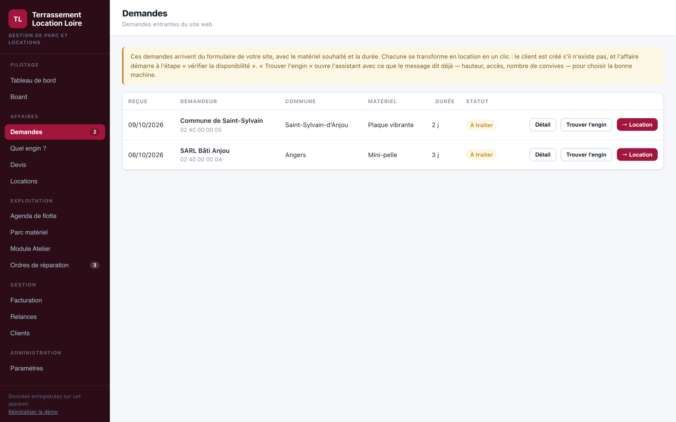Open Tableau de bord page
Image resolution: width=676 pixels, height=422 pixels.
tap(55, 81)
